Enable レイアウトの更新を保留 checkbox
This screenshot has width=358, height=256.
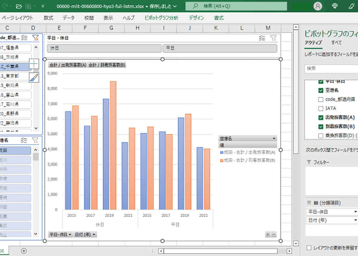click(309, 248)
